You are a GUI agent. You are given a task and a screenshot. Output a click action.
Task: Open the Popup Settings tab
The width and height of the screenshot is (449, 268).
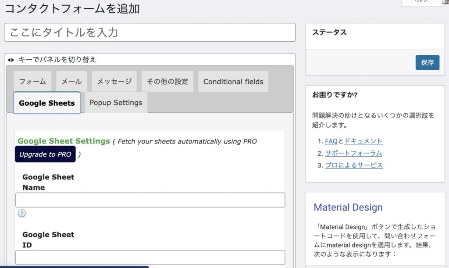[116, 103]
